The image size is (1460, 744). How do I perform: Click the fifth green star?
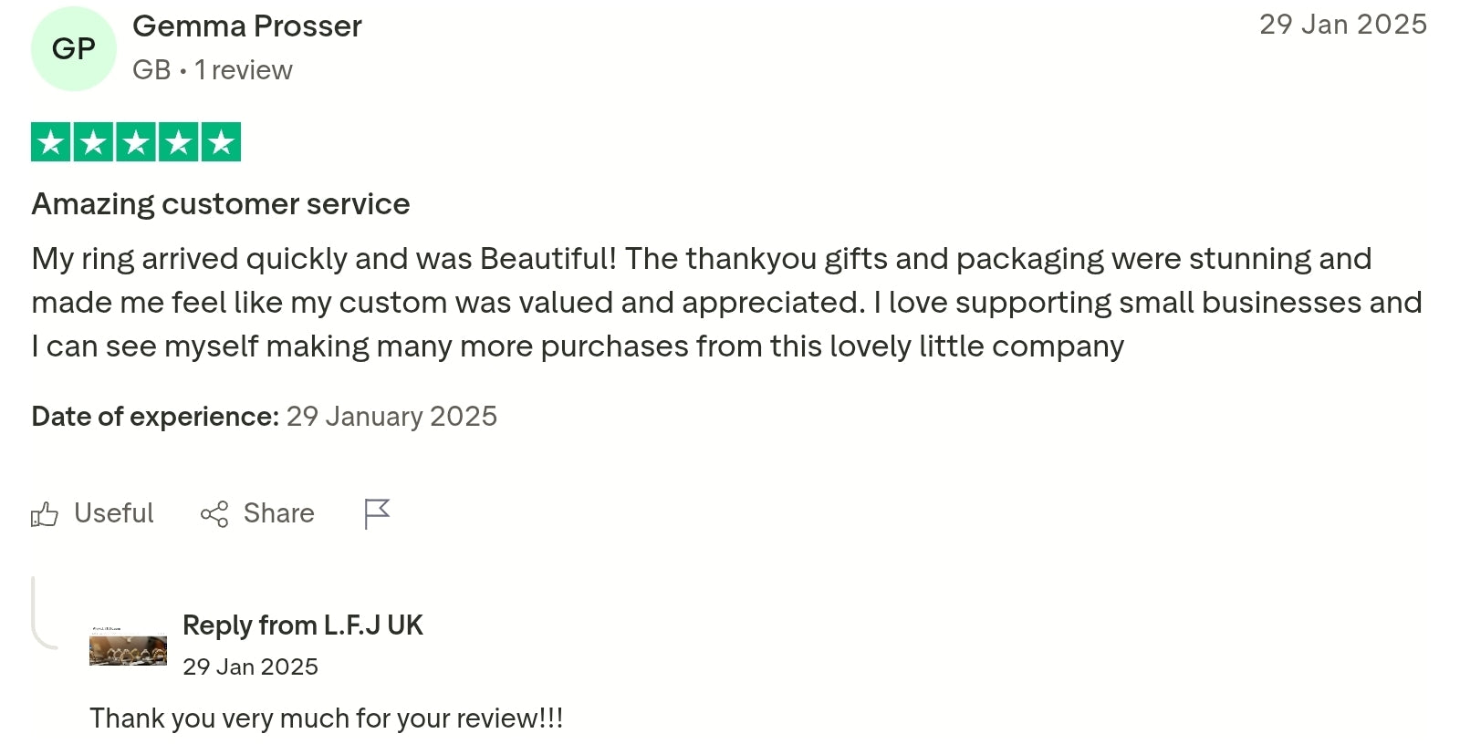pyautogui.click(x=221, y=142)
